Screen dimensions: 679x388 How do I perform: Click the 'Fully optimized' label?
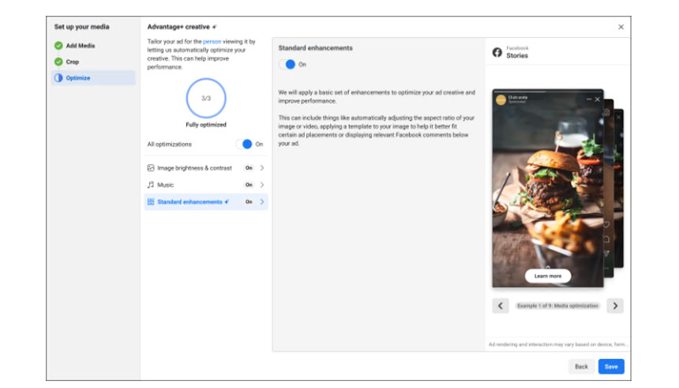pyautogui.click(x=206, y=125)
